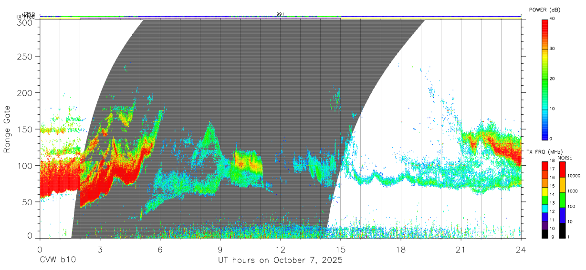The image size is (586, 270).
Task: Click the 100 tick on Range Gate axis
Action: pos(25,165)
